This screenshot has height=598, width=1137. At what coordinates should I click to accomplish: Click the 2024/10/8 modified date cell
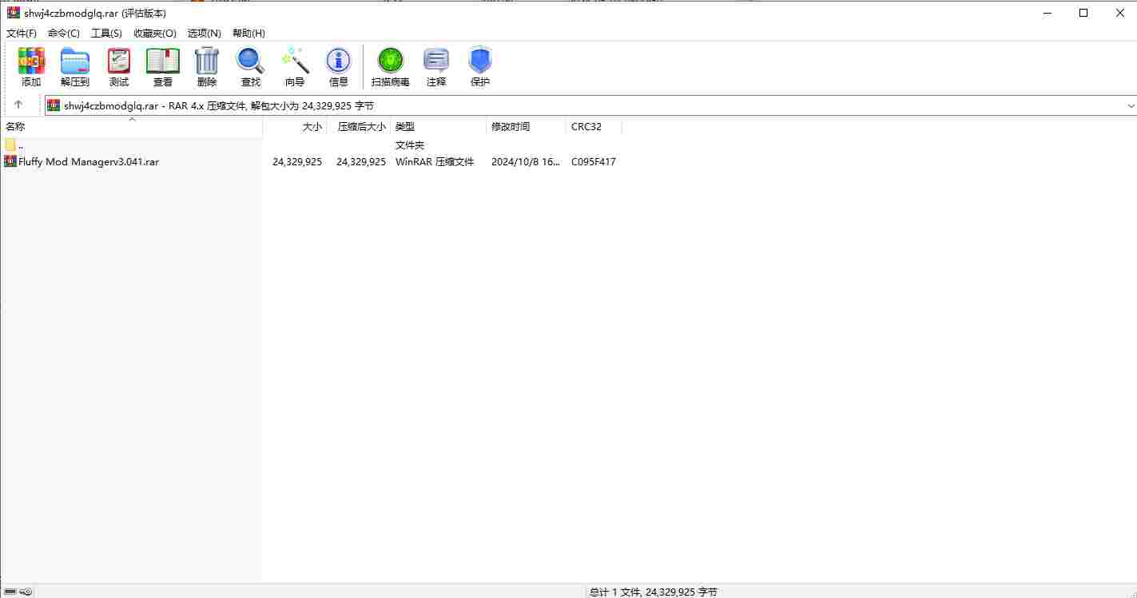[x=525, y=161]
